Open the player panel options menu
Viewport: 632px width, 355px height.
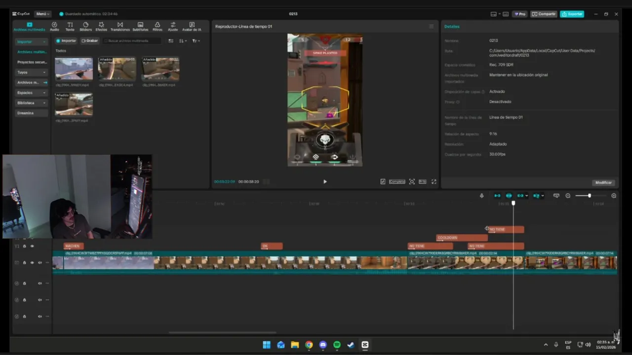pos(431,27)
